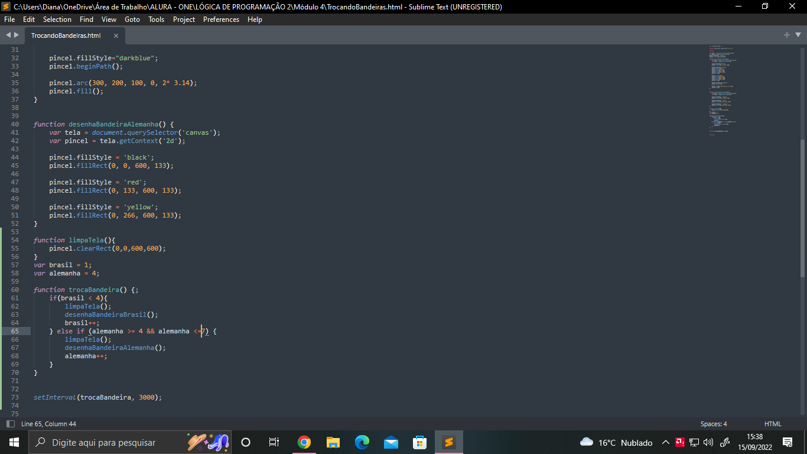Open network status tray icon
Screen dimensions: 807x454
tap(694, 442)
